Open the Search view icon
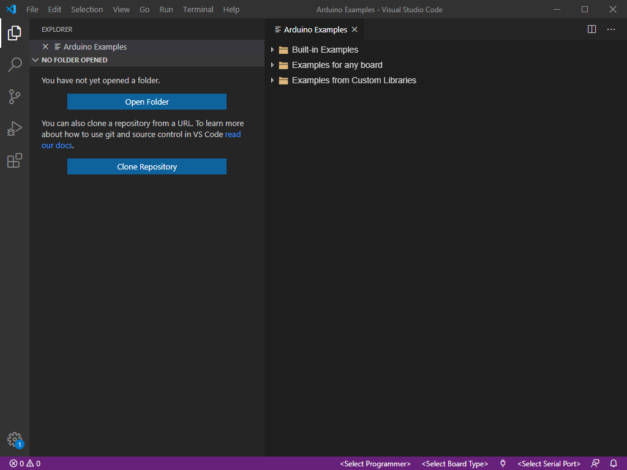Screen dimensions: 627x470 point(15,64)
